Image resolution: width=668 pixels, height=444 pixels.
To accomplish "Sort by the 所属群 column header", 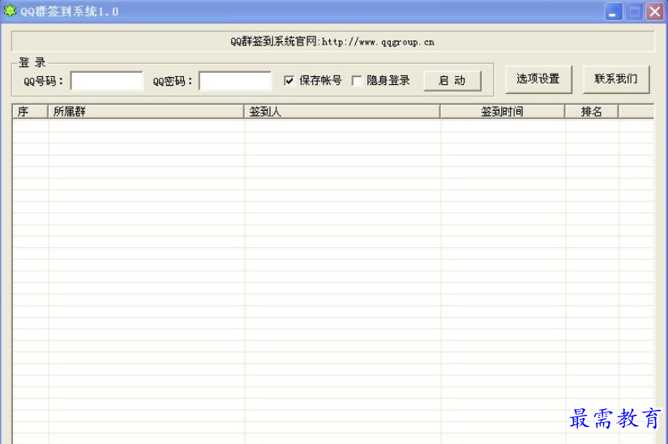I will [146, 112].
